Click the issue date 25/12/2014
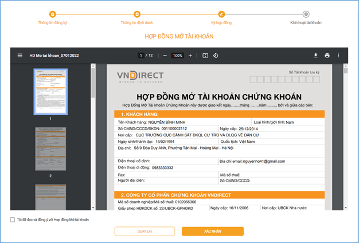 pyautogui.click(x=248, y=128)
